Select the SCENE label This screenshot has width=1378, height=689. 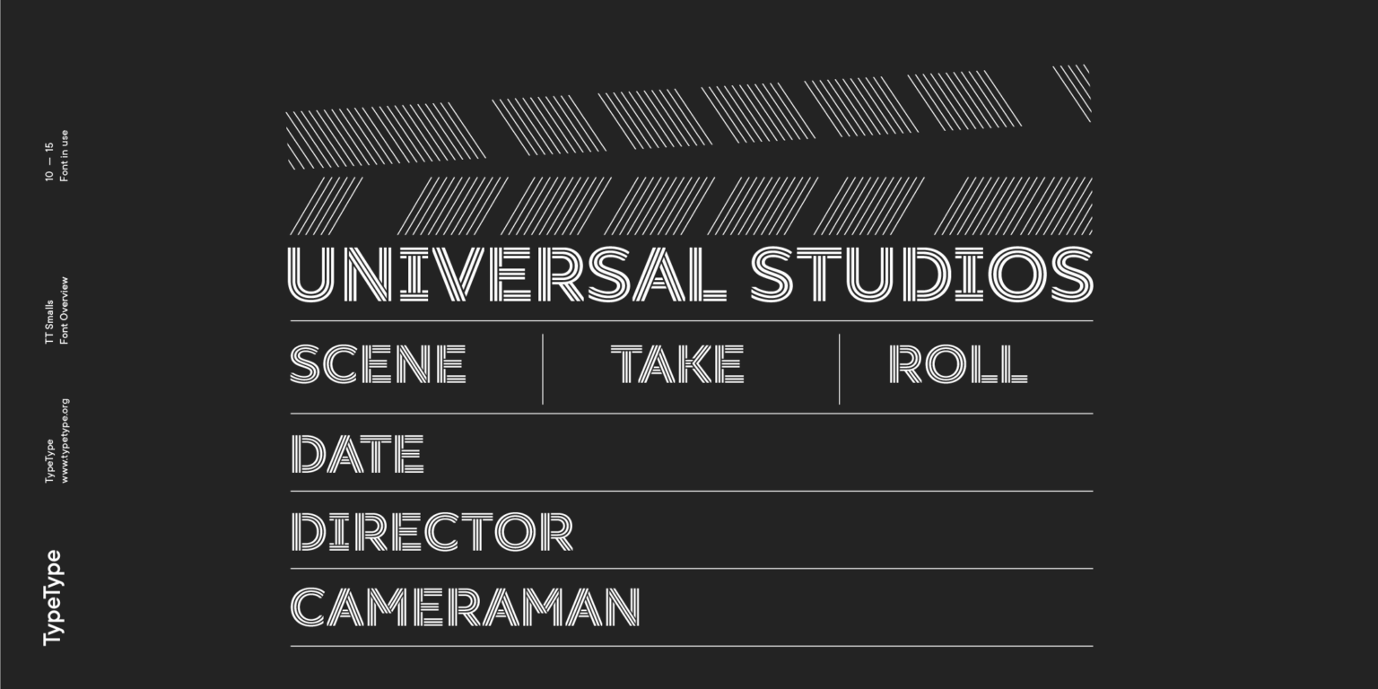[378, 364]
